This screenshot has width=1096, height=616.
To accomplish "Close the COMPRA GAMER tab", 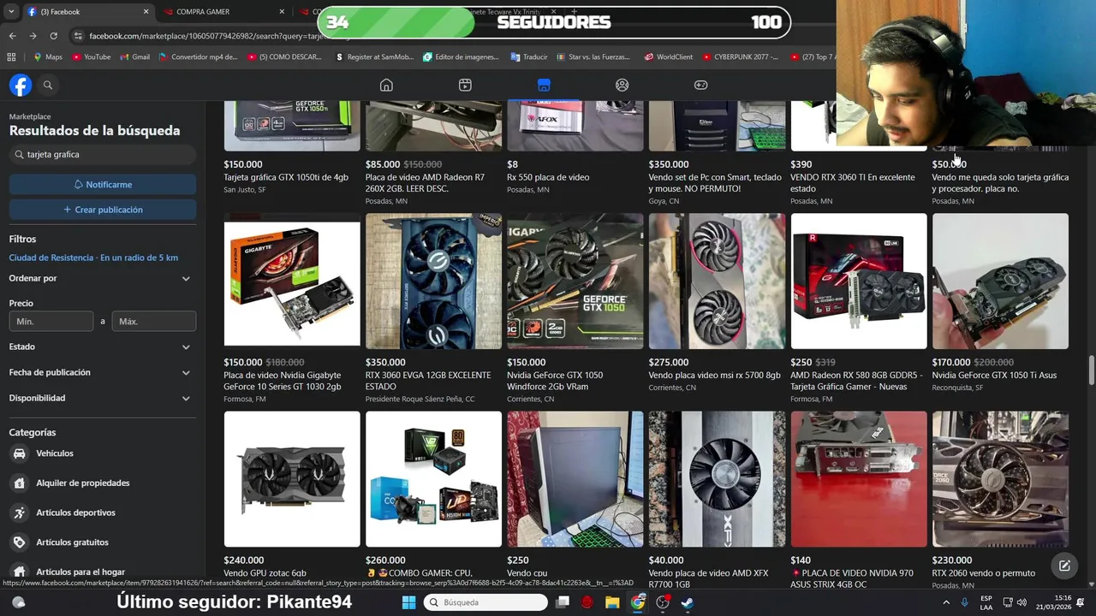I will [282, 12].
